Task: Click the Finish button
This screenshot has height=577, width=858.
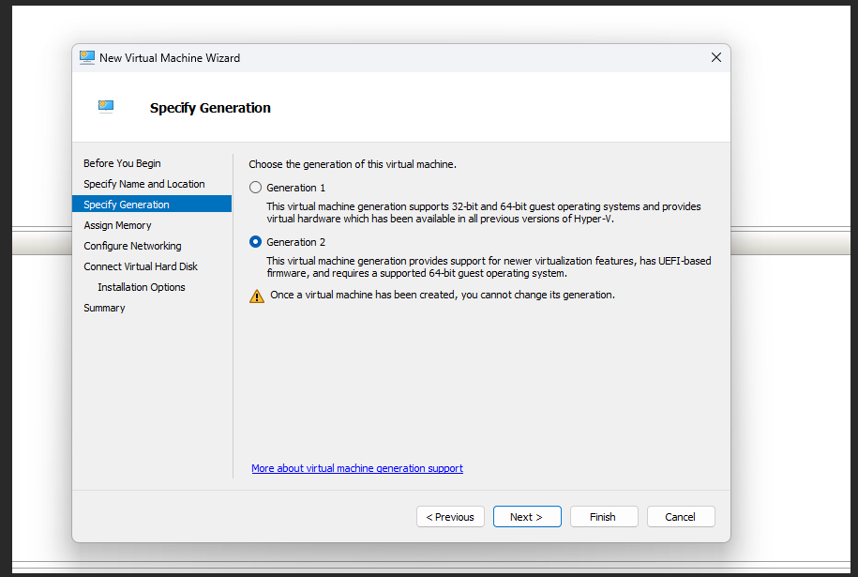Action: tap(603, 517)
